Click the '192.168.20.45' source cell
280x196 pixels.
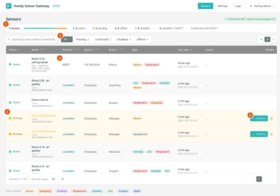click(92, 65)
